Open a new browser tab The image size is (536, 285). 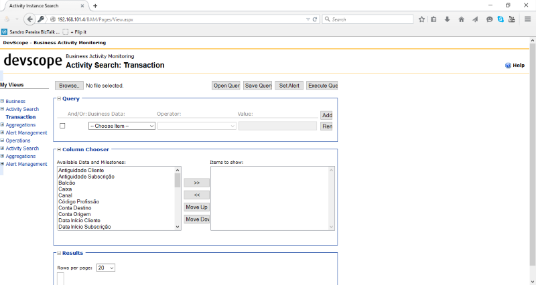click(x=95, y=5)
